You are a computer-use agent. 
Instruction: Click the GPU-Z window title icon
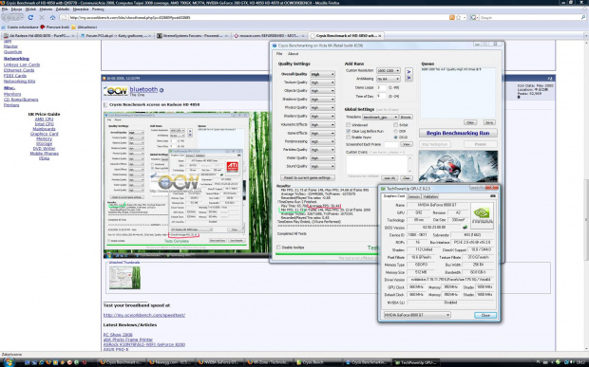tap(383, 189)
